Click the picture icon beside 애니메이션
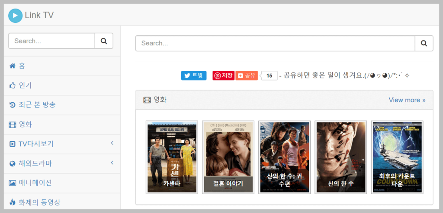 point(13,183)
